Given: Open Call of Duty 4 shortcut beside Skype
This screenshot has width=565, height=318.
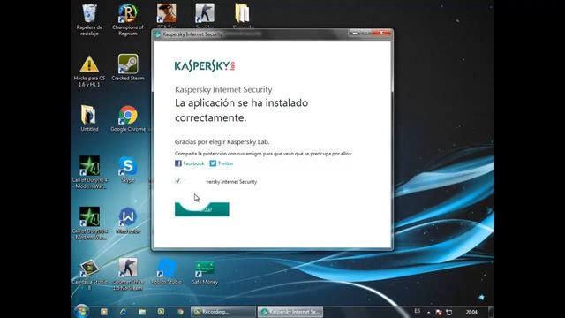Looking at the screenshot, I should [x=89, y=172].
